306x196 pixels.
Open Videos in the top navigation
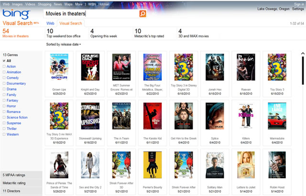click(x=30, y=4)
